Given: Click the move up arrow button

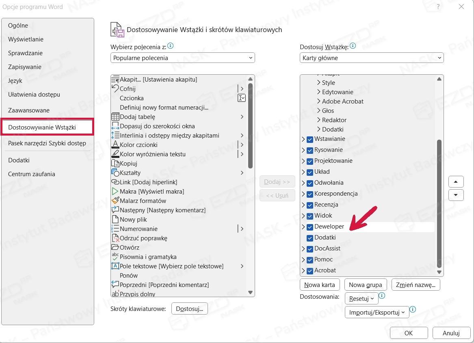Looking at the screenshot, I should click(456, 181).
